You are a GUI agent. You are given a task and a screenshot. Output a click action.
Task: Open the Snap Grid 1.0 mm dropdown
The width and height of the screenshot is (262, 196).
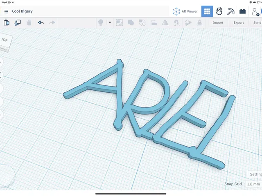(x=253, y=184)
